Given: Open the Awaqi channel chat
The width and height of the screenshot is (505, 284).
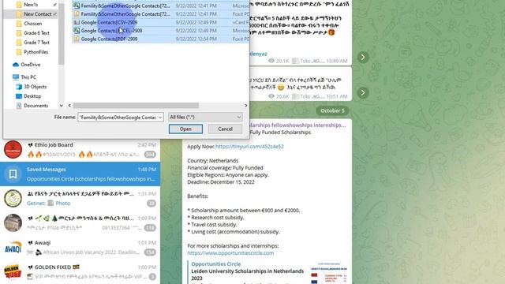Looking at the screenshot, I should pos(80,247).
